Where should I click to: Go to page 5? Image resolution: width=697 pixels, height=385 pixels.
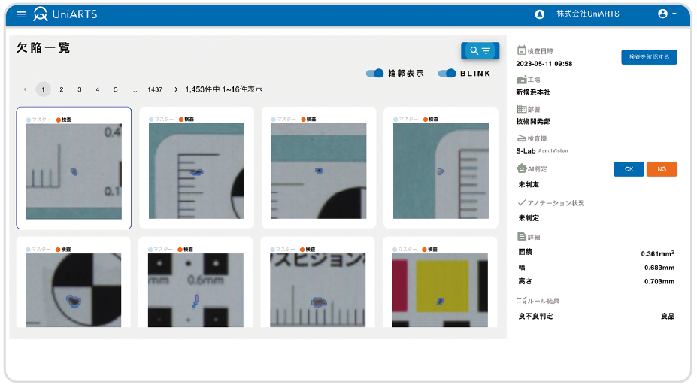pos(116,89)
